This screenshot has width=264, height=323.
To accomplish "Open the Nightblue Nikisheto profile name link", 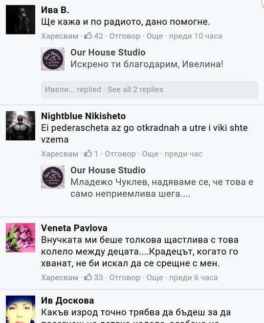I will [84, 116].
